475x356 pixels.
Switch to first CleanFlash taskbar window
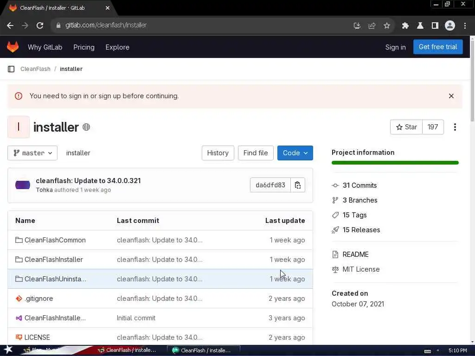pyautogui.click(x=128, y=350)
